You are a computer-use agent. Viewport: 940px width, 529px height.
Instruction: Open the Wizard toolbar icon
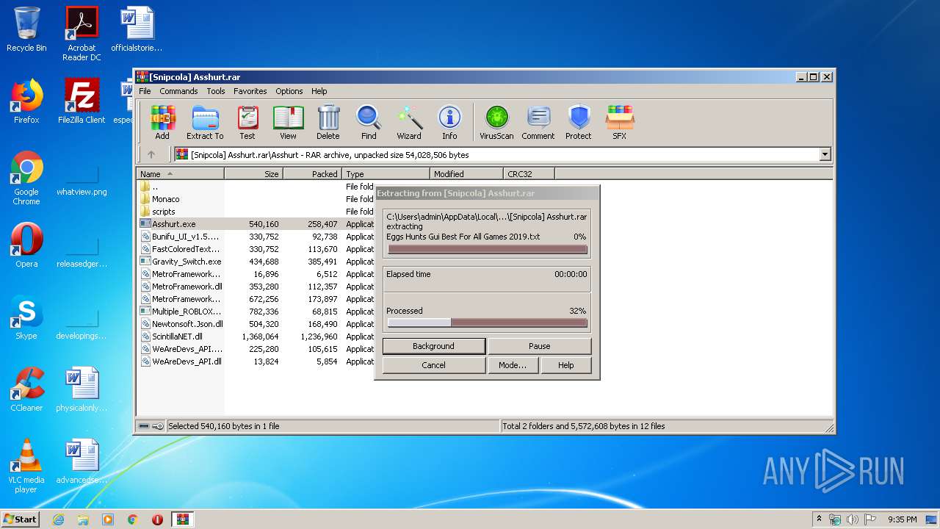click(x=409, y=122)
